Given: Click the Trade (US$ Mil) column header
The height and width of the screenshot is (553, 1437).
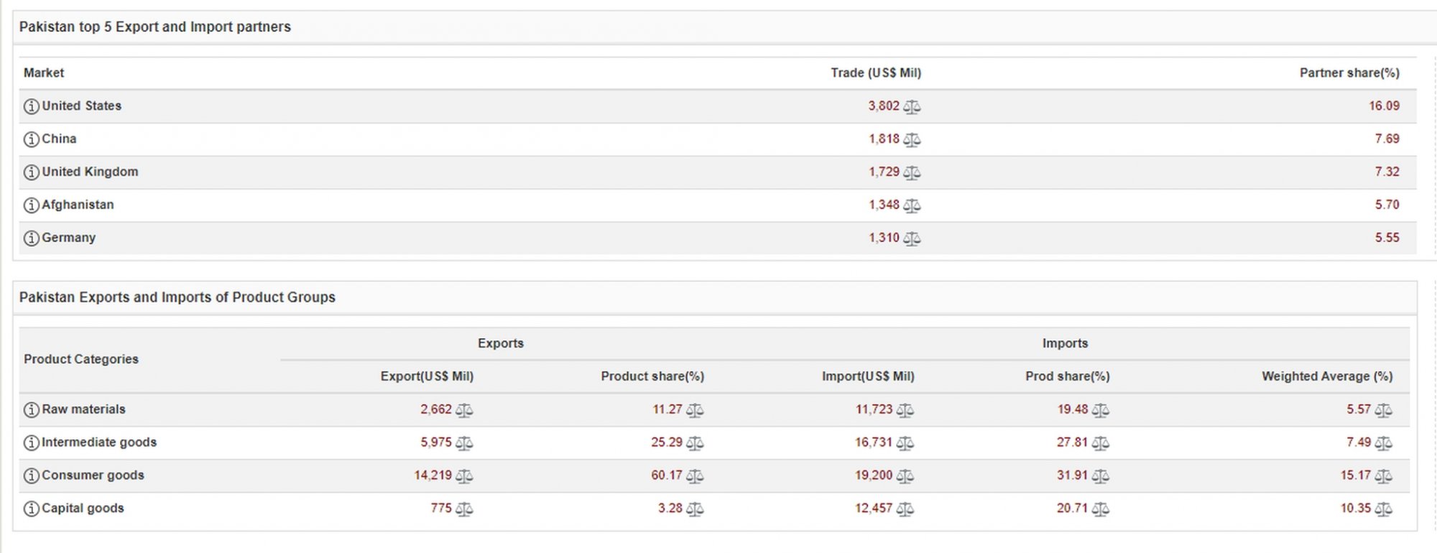Looking at the screenshot, I should (x=876, y=73).
